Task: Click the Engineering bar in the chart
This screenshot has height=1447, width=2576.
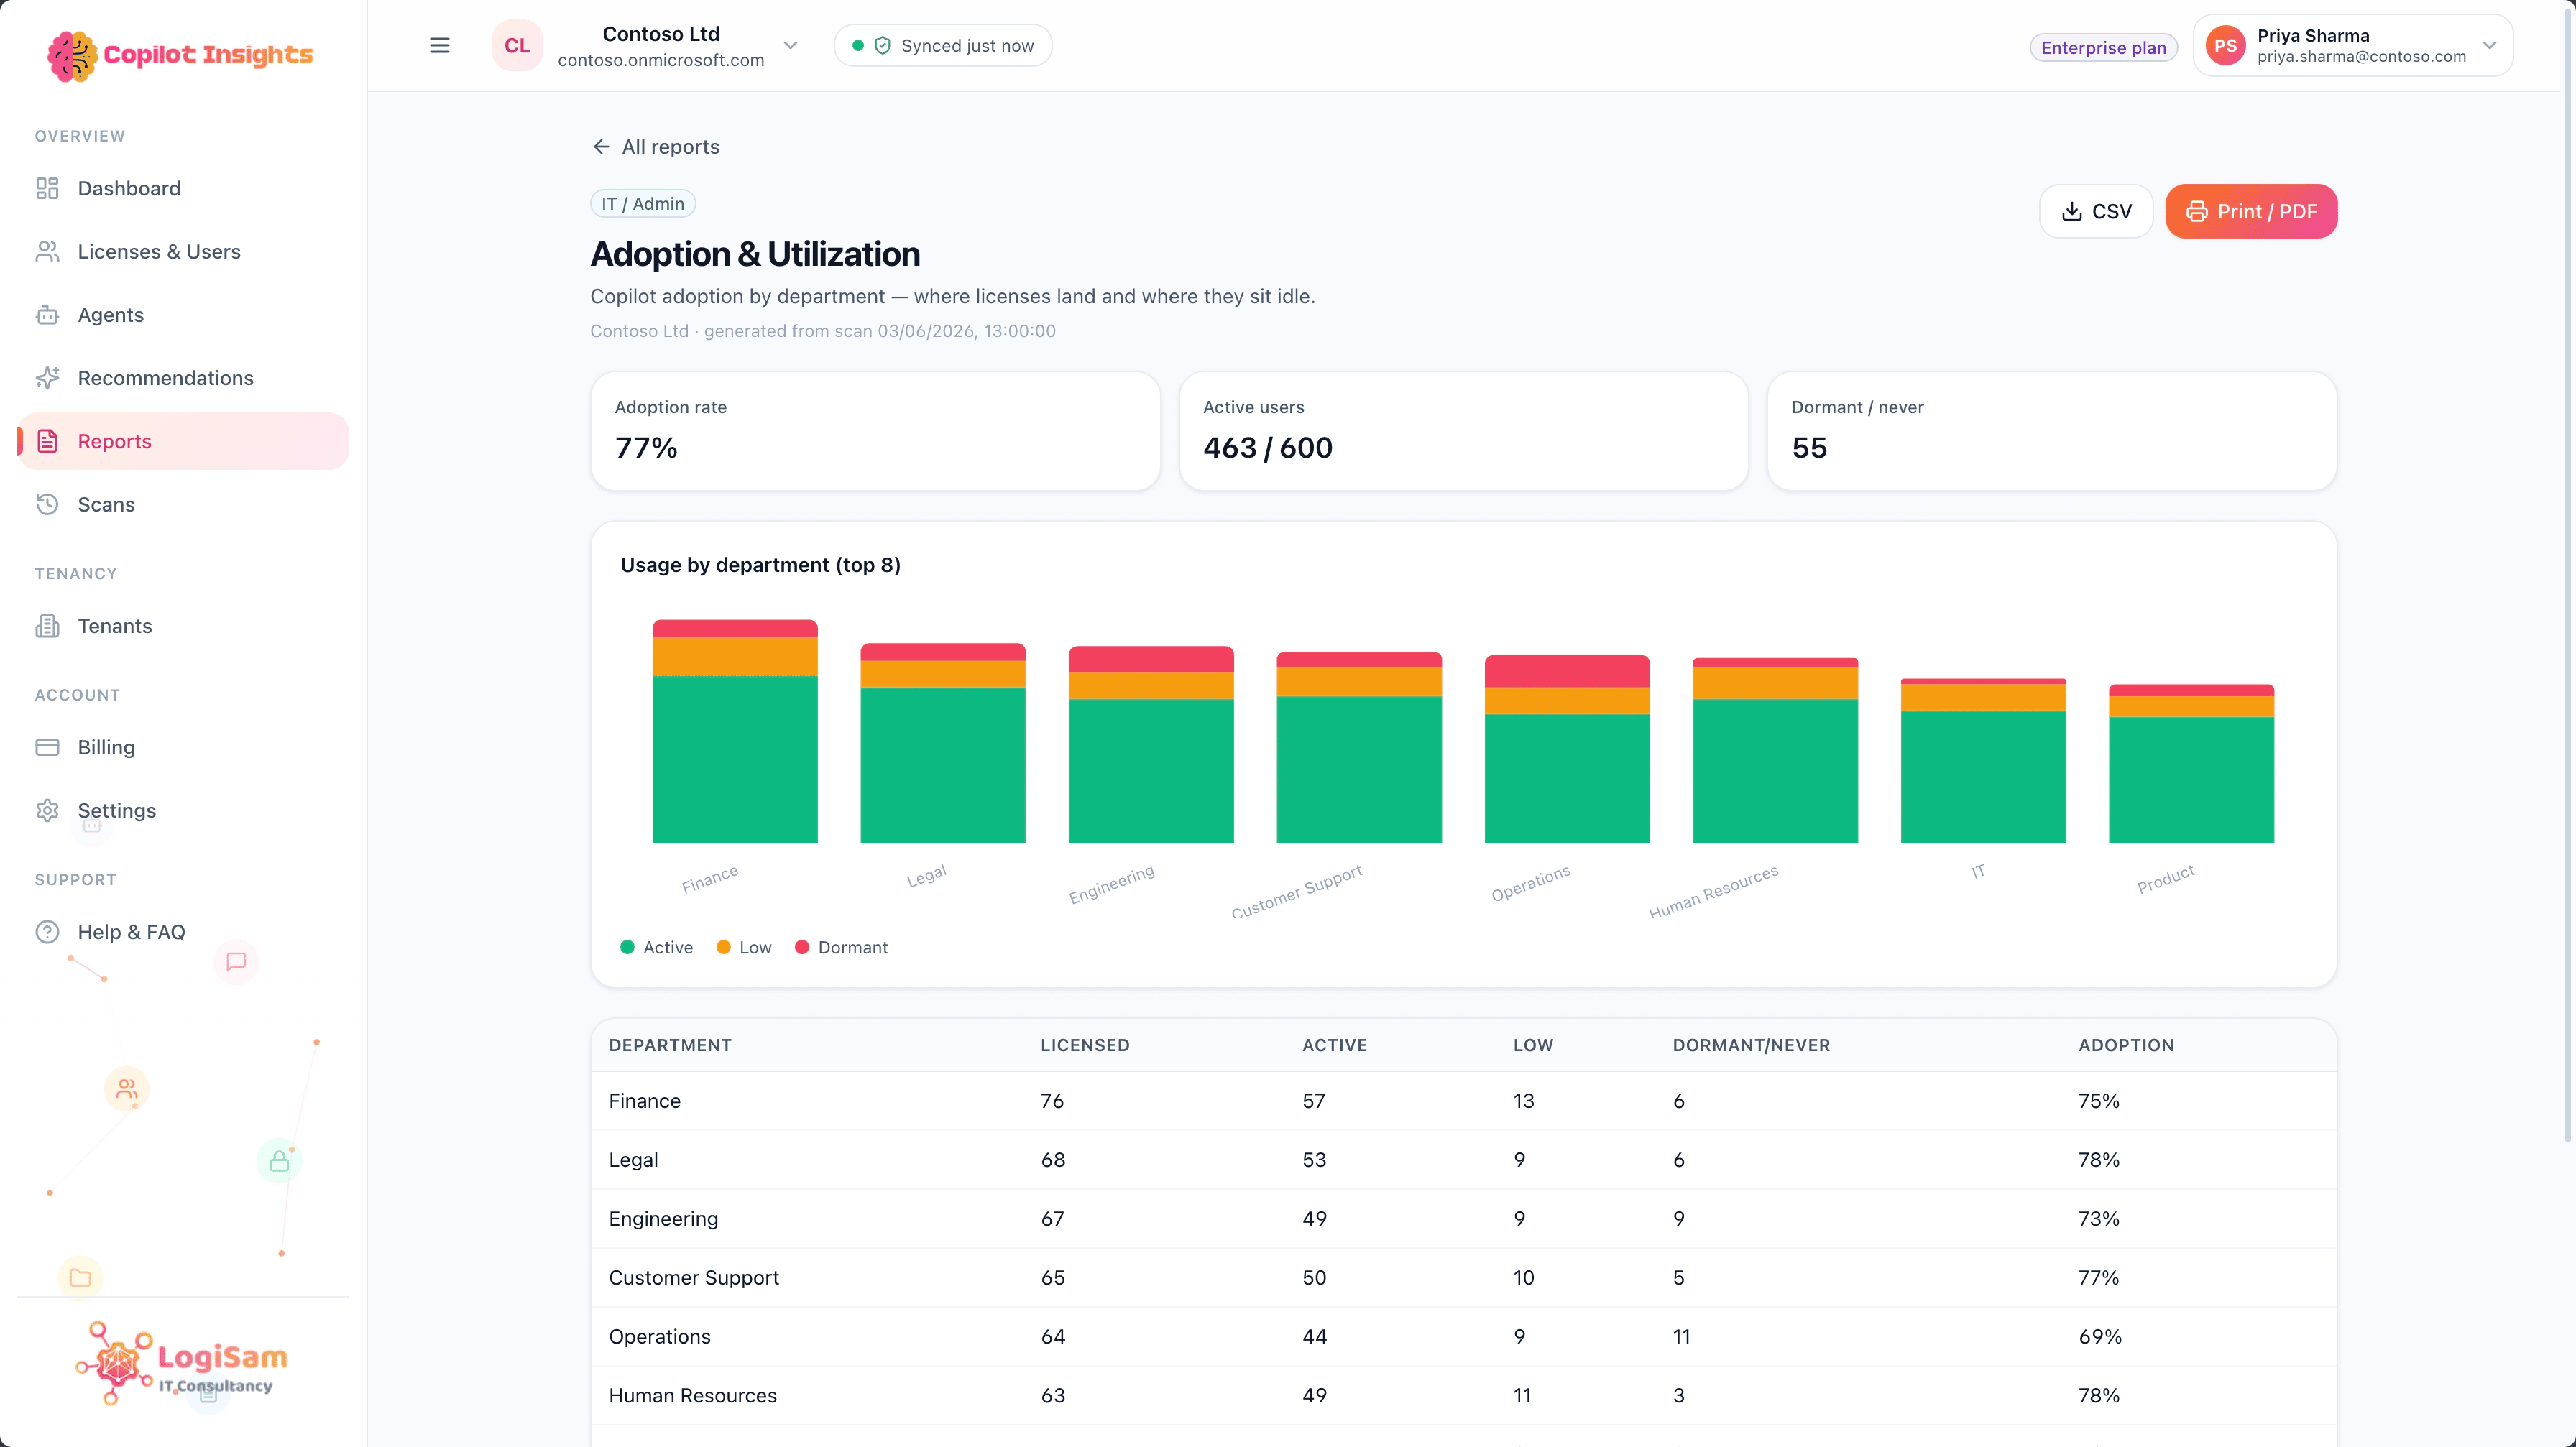Action: click(1151, 744)
